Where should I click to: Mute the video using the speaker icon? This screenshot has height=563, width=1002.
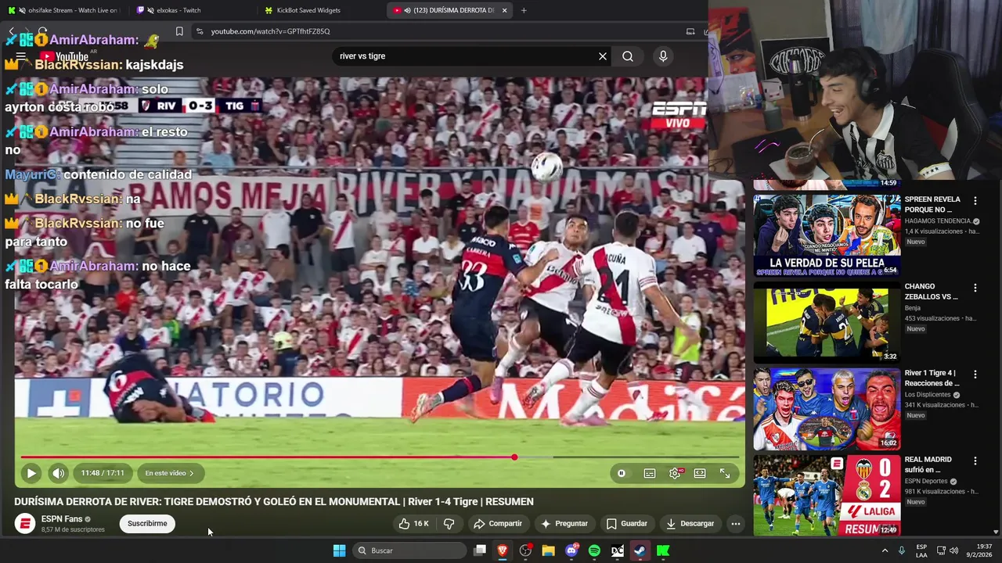pos(58,473)
